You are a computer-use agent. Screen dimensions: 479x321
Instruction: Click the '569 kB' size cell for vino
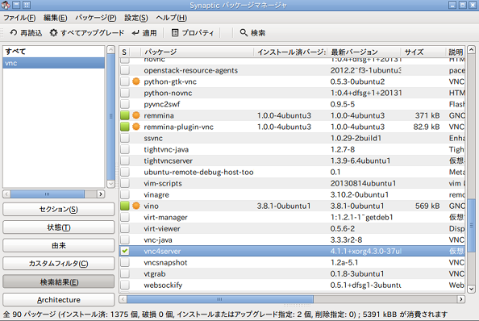pyautogui.click(x=427, y=206)
